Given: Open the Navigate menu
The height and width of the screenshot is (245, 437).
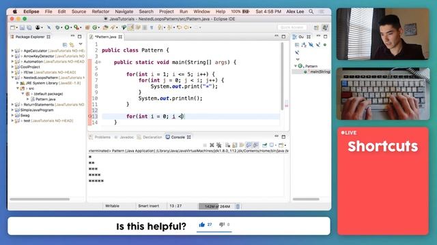Looking at the screenshot, I should coord(124,12).
